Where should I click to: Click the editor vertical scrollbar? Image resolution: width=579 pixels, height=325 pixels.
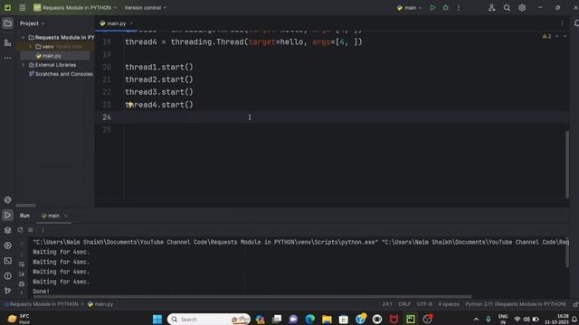pyautogui.click(x=567, y=164)
